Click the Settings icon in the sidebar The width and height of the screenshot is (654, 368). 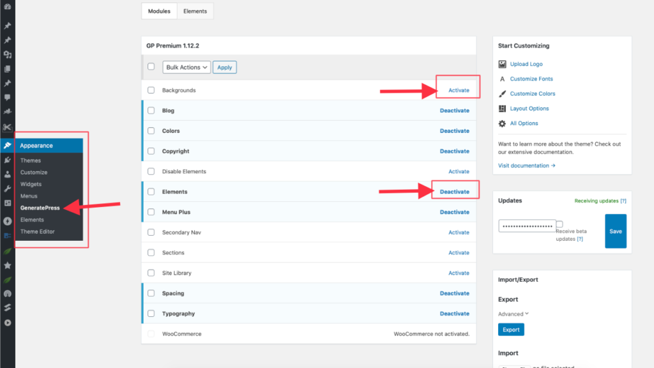point(8,202)
